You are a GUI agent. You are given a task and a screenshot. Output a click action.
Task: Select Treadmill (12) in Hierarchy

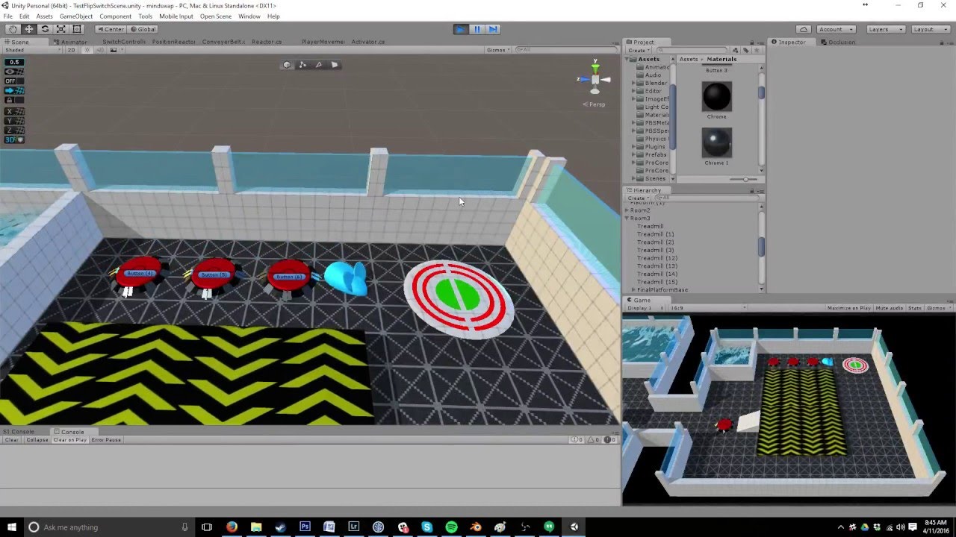(657, 258)
